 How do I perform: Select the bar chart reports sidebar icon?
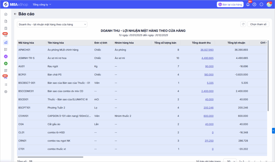click(6, 42)
